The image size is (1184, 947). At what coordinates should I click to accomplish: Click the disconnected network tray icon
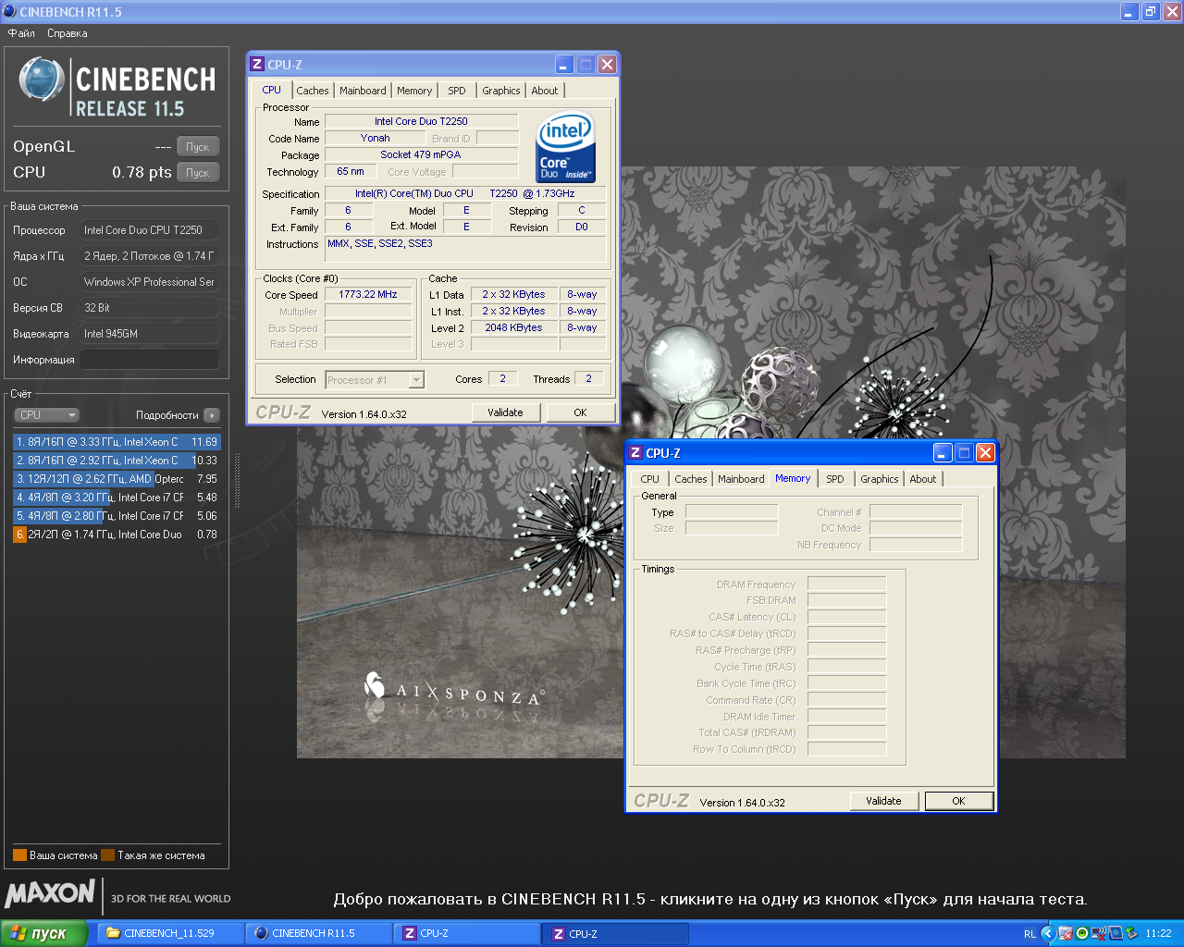pyautogui.click(x=1098, y=934)
